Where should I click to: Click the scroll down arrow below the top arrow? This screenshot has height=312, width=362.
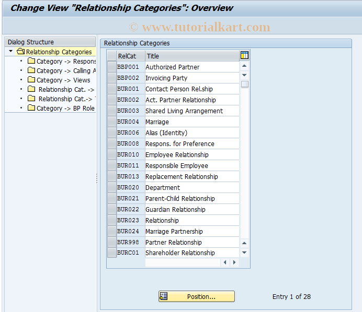tap(244, 75)
